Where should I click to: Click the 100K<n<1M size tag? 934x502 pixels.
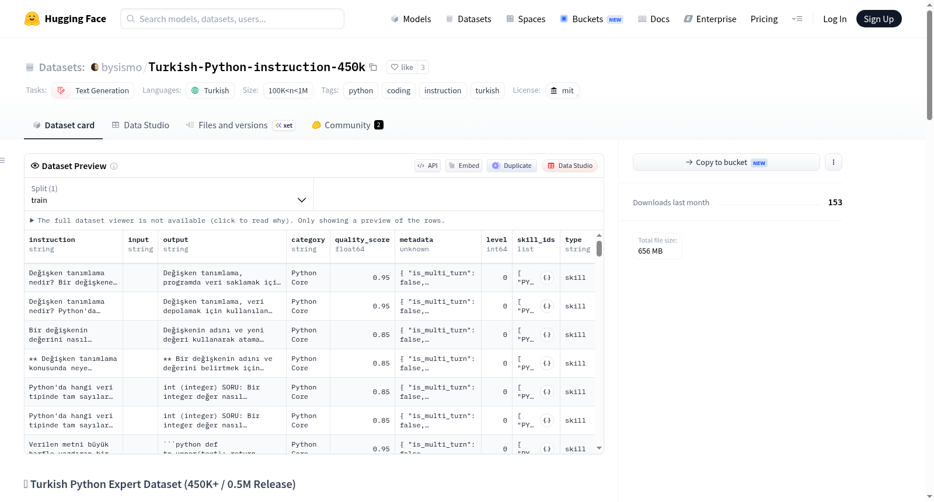pyautogui.click(x=288, y=90)
